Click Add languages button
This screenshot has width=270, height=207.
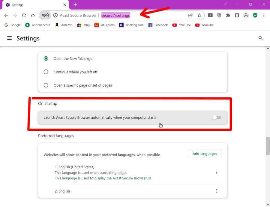tap(205, 154)
